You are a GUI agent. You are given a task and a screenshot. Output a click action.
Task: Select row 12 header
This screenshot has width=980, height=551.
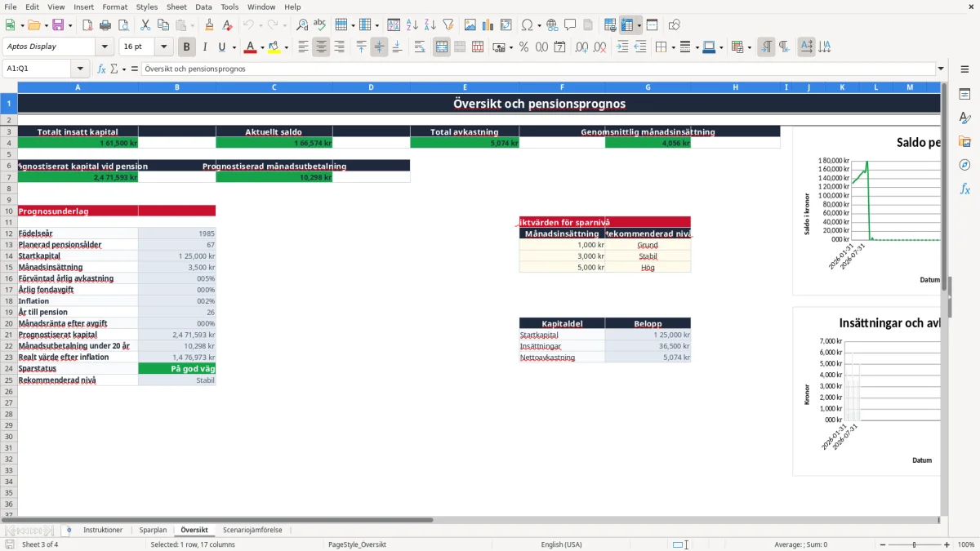[x=9, y=233]
